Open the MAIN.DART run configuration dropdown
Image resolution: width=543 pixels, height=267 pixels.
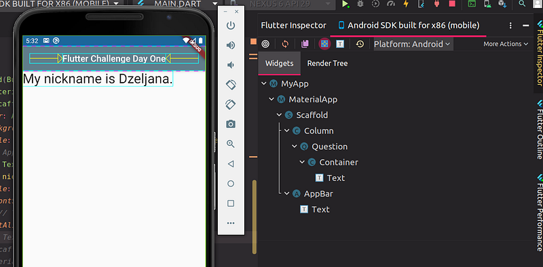[x=177, y=4]
